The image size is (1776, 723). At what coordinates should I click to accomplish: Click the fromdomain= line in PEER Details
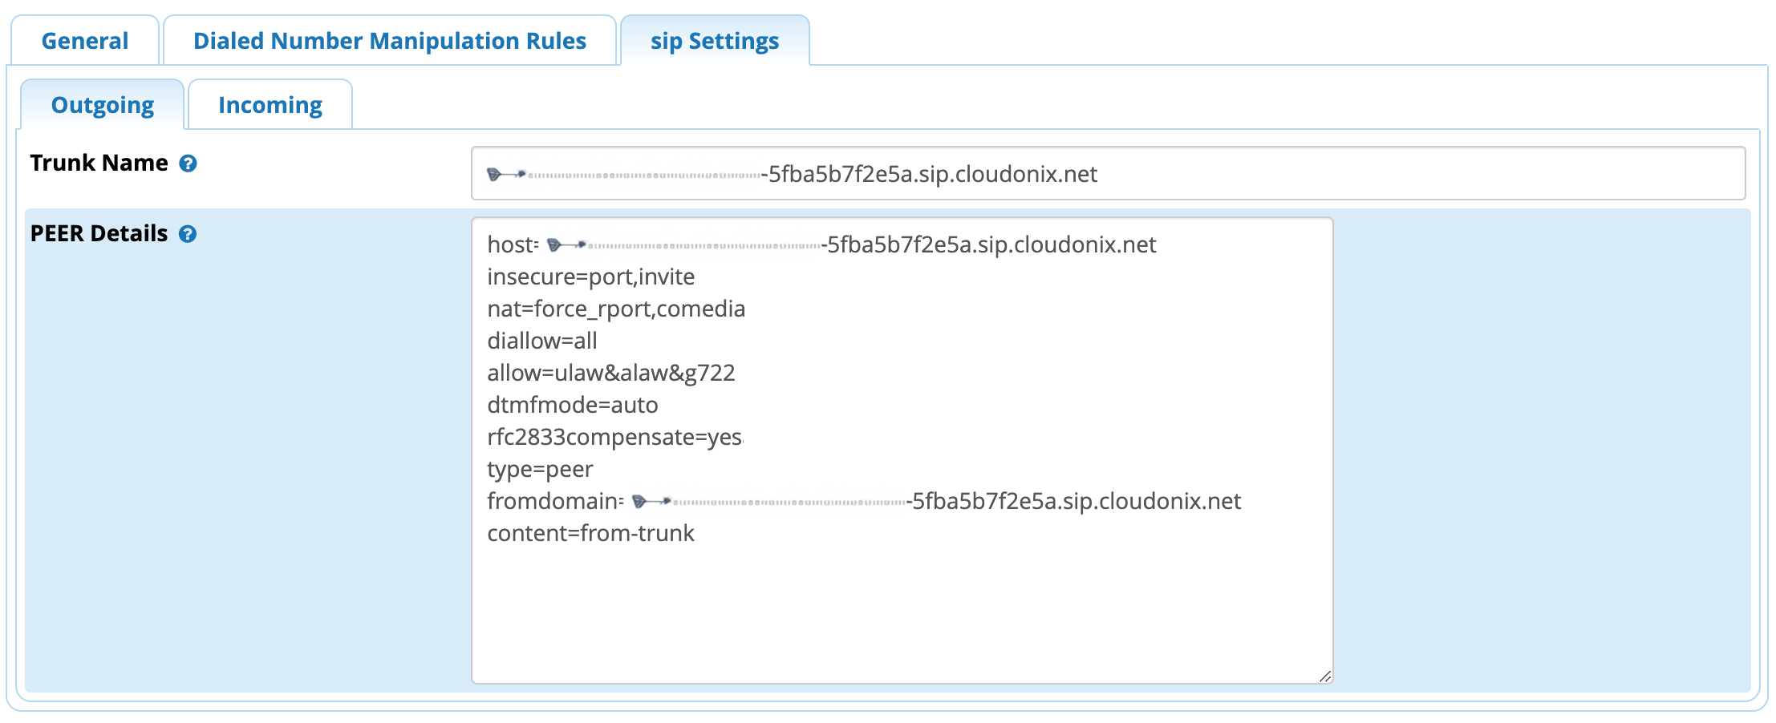tap(864, 501)
